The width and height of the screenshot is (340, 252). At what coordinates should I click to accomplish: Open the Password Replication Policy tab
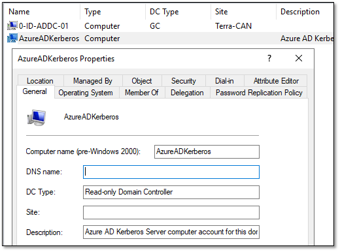[259, 93]
